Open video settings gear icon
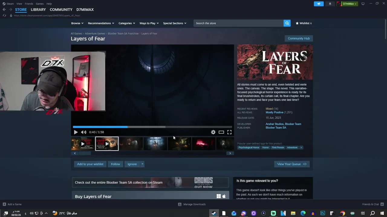Screen dimensions: 387x217 (x=213, y=132)
